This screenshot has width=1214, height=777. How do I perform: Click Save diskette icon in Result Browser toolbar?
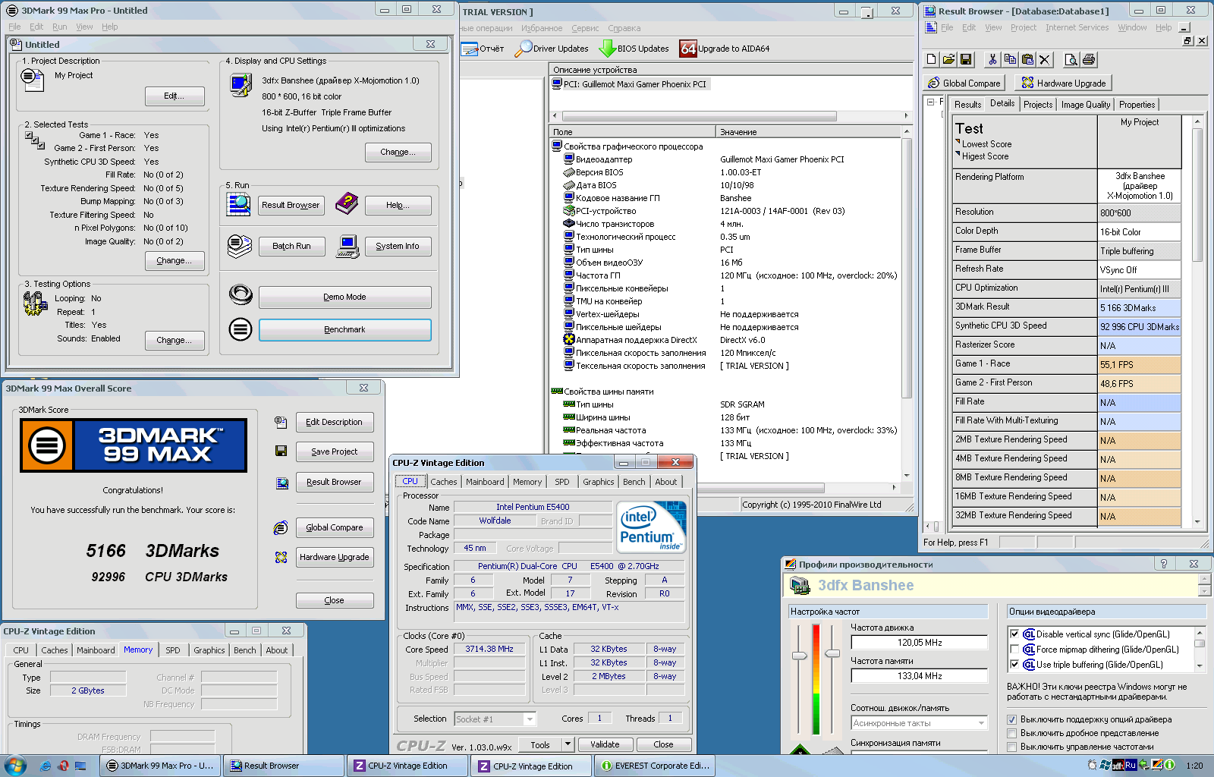coord(965,59)
